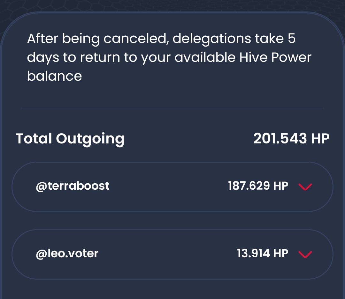Click the dark background above the card

pyautogui.click(x=172, y=5)
